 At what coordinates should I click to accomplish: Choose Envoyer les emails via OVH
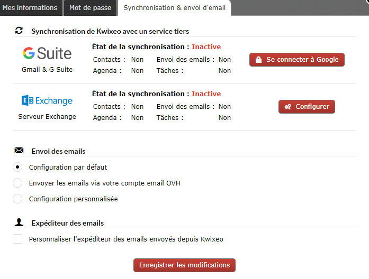pos(18,183)
